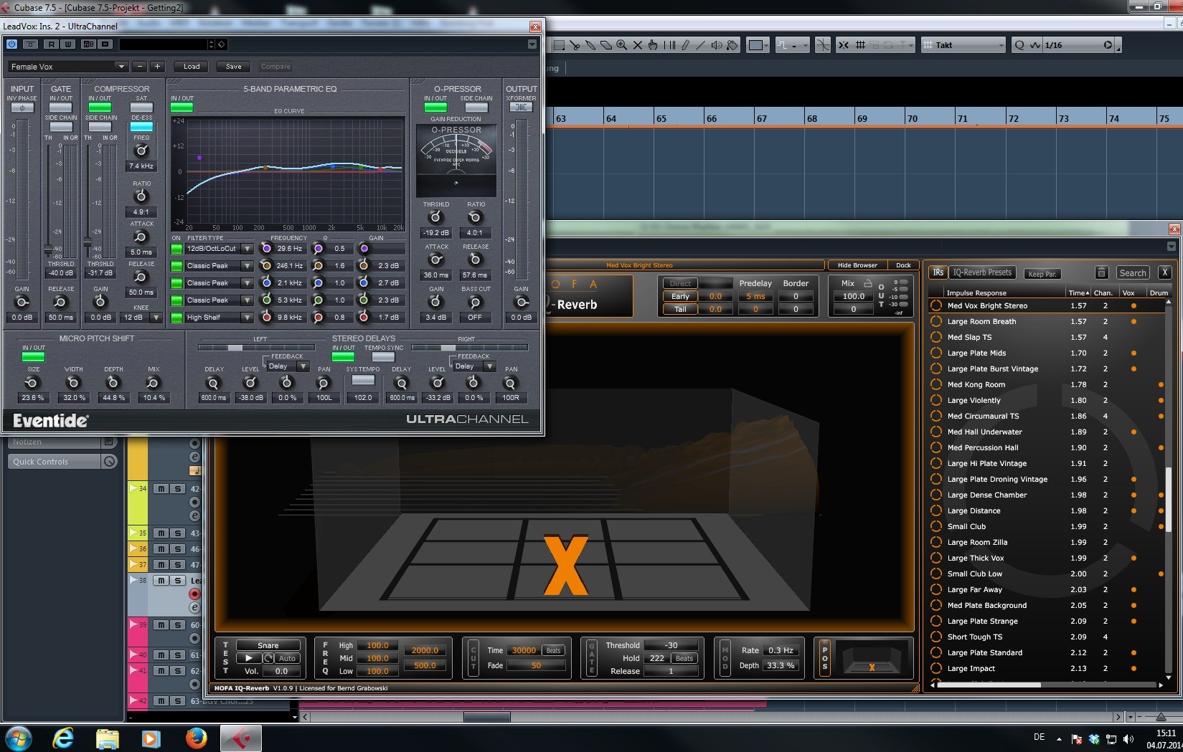The image size is (1183, 752).
Task: Select the Erase tool in the toolbar
Action: [x=606, y=45]
